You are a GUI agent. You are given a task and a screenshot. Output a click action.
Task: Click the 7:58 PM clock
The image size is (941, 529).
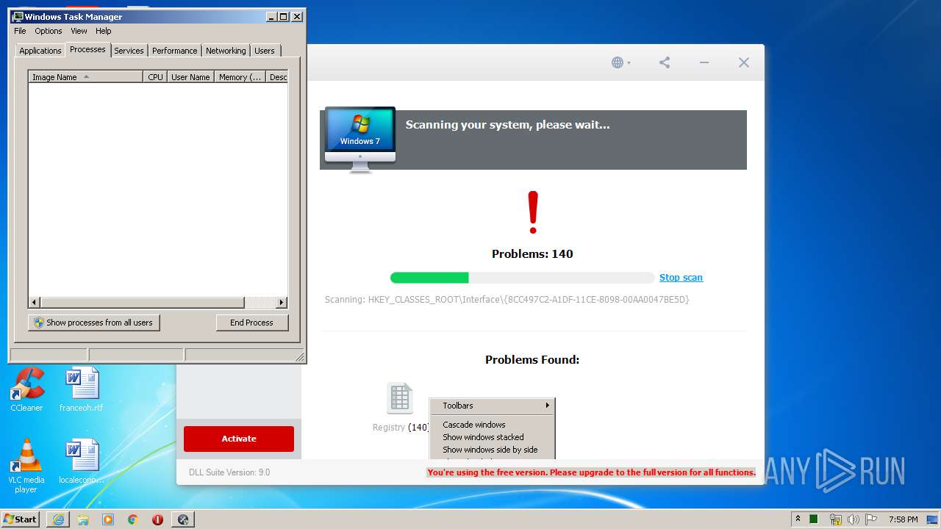(x=903, y=519)
